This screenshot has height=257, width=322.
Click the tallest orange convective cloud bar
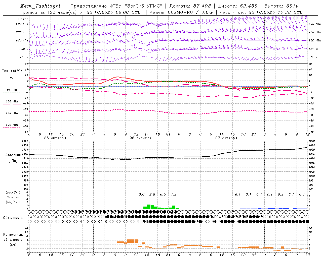point(133,241)
